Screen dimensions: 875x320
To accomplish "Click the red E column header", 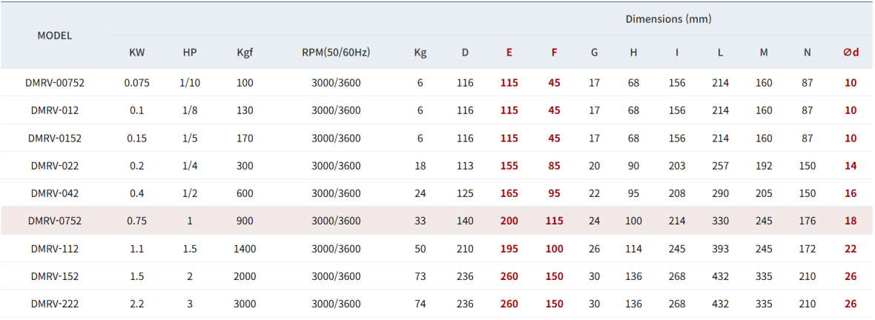I will pos(509,53).
